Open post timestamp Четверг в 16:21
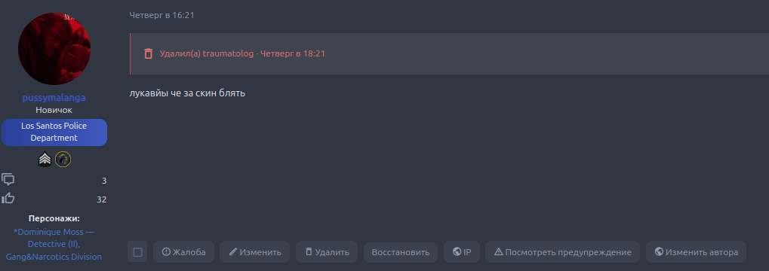This screenshot has height=271, width=769. click(161, 15)
